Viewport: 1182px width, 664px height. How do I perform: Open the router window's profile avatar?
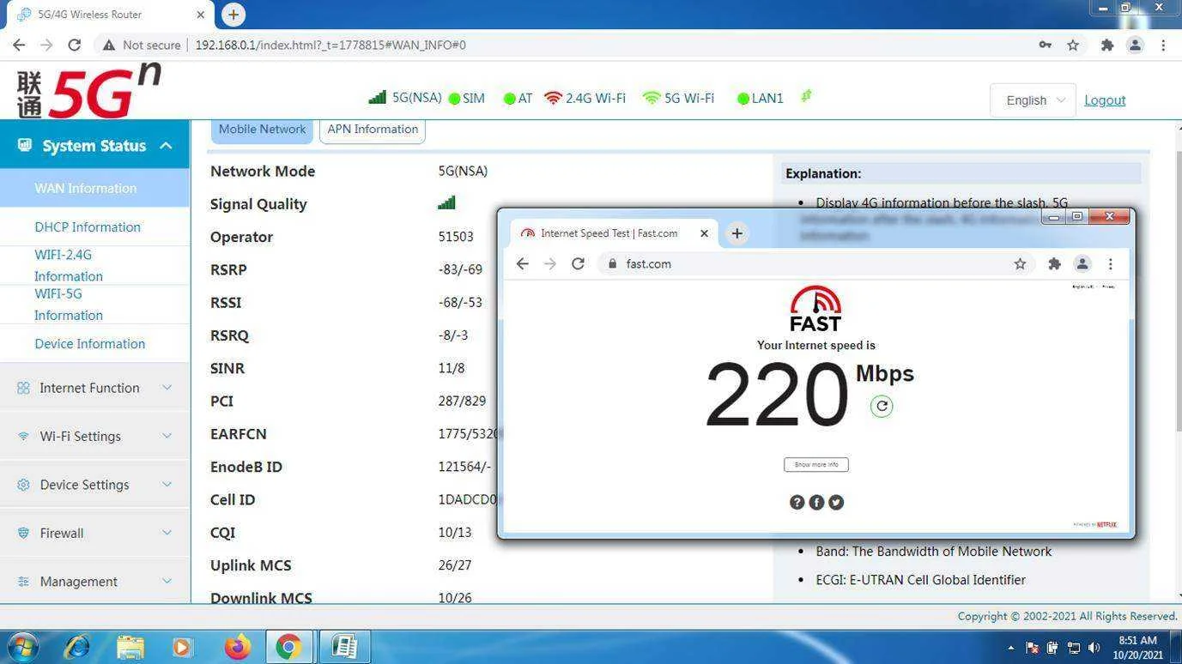tap(1135, 45)
